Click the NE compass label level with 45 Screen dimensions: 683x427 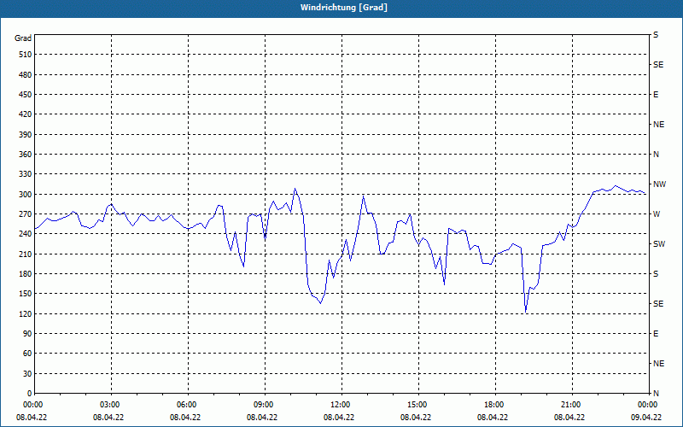[x=658, y=364]
